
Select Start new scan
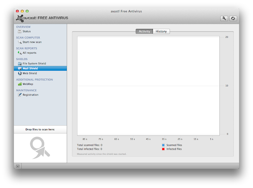tap(32, 42)
